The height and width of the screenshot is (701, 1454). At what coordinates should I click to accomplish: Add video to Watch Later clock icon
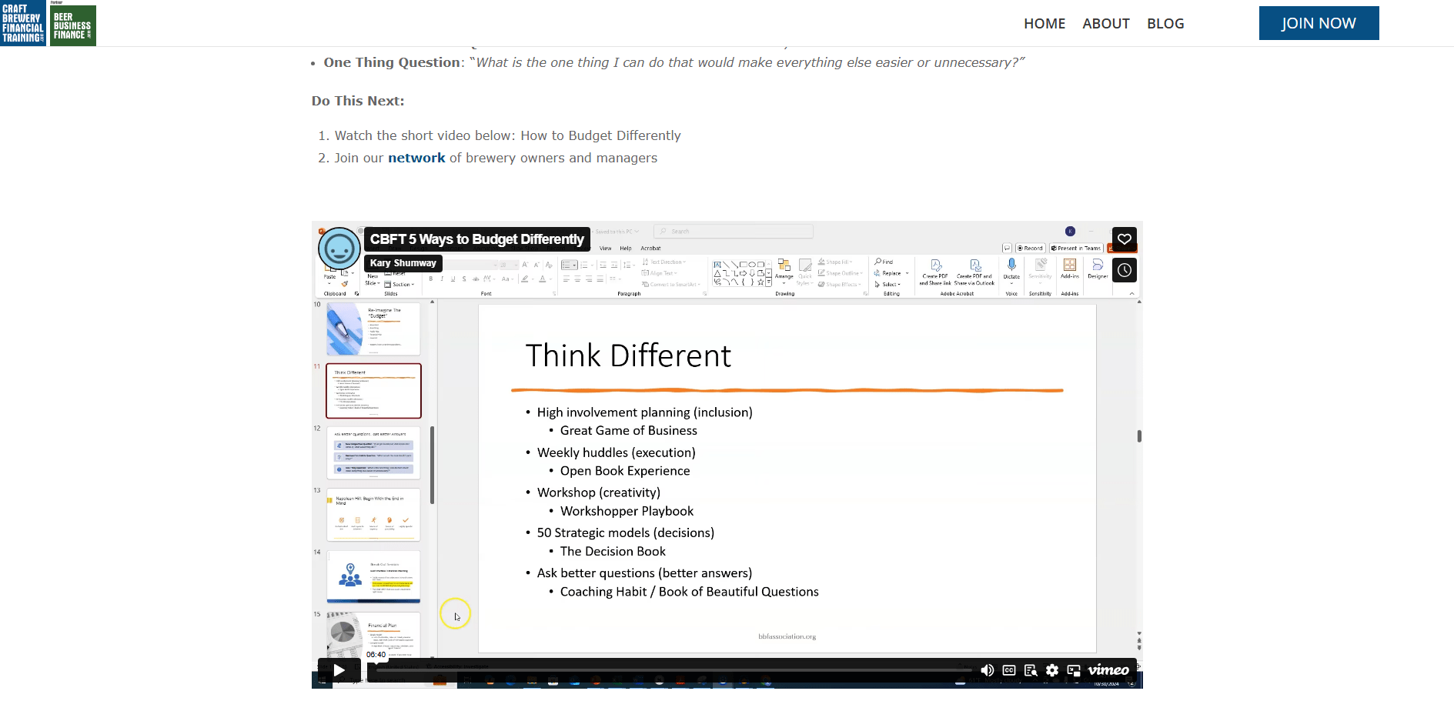1125,270
